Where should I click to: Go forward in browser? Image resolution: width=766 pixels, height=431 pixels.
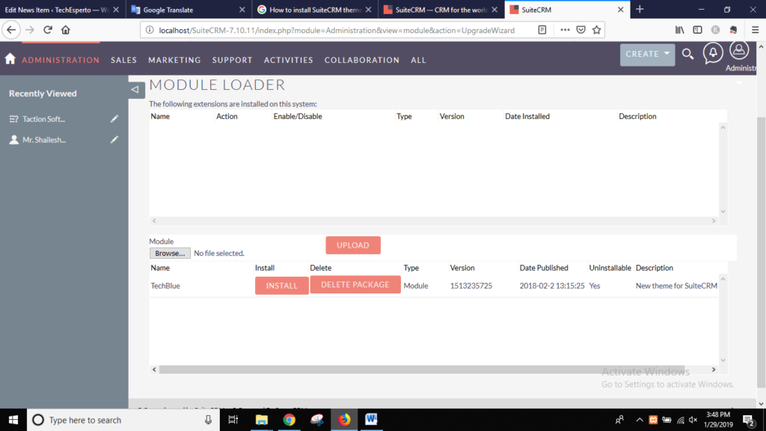[30, 30]
